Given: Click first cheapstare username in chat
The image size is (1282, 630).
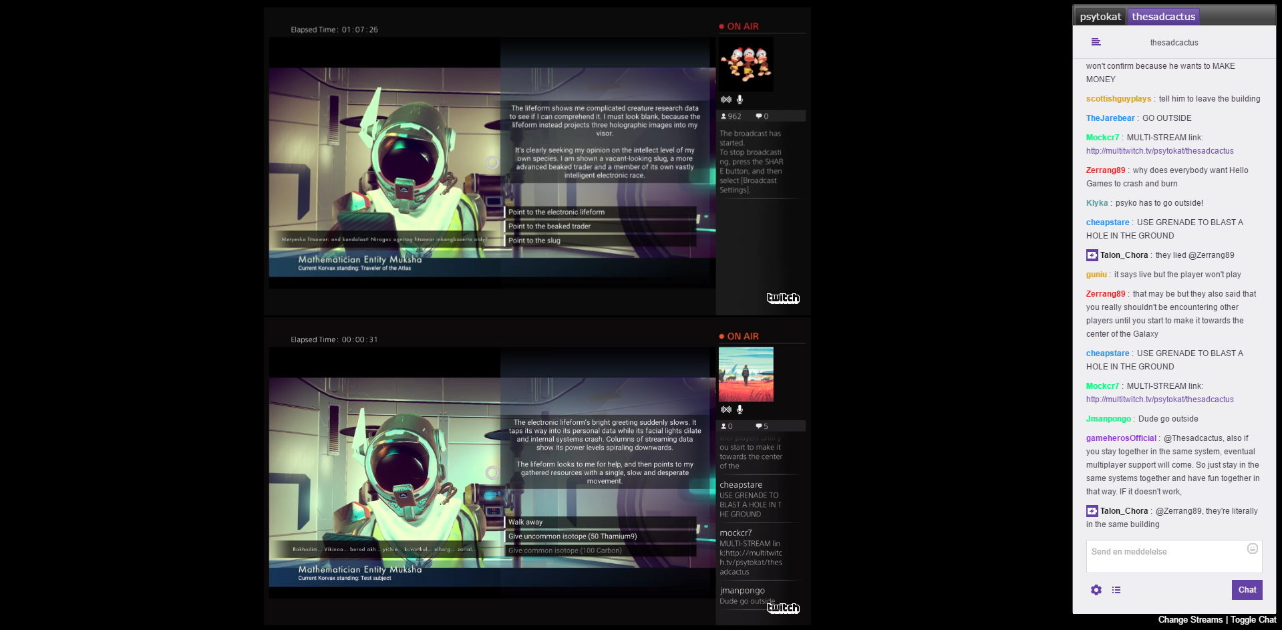Looking at the screenshot, I should click(x=1108, y=222).
